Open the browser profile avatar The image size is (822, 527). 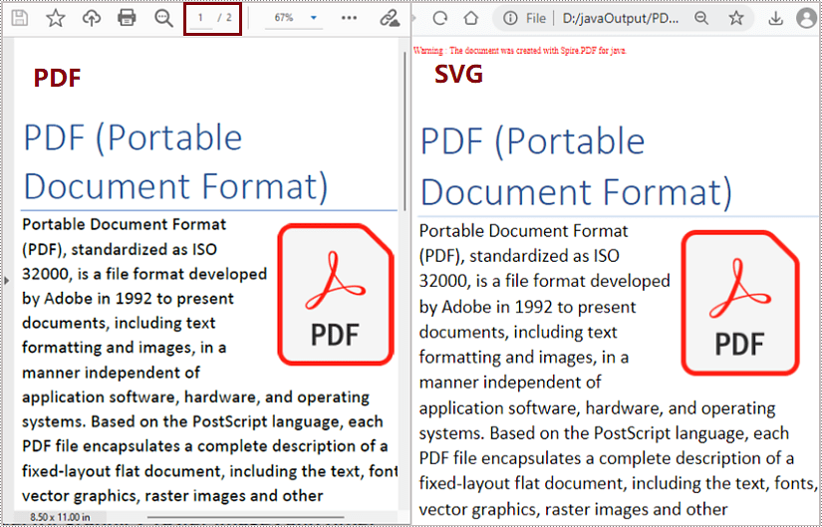click(807, 18)
